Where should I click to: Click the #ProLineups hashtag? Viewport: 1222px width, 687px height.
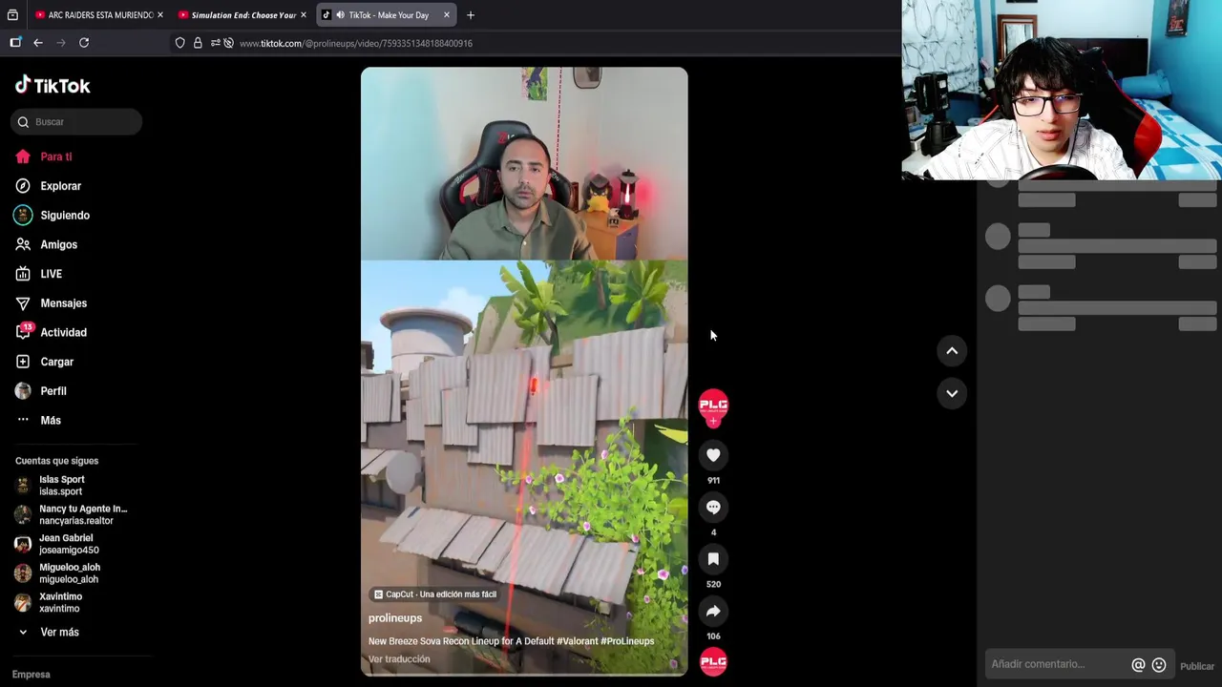tap(627, 641)
